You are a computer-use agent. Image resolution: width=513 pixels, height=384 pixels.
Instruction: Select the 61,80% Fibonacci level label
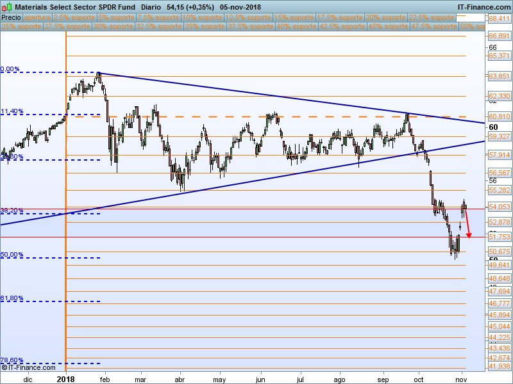point(12,298)
